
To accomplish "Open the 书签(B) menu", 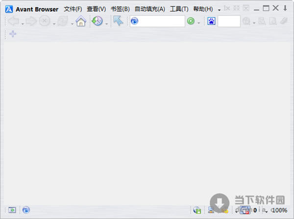I will pos(120,9).
